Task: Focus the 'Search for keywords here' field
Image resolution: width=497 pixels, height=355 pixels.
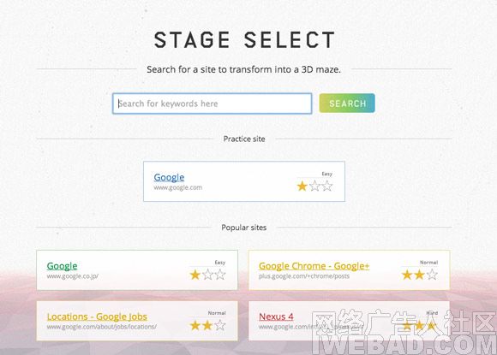Action: pos(212,104)
